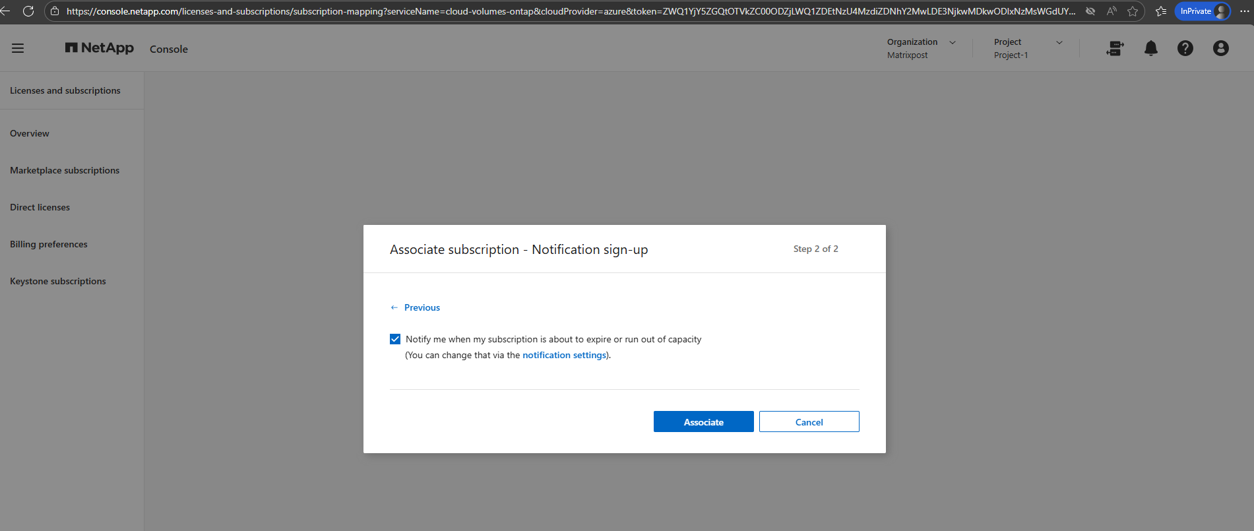Open the notifications bell
Viewport: 1254px width, 531px height.
(1151, 48)
